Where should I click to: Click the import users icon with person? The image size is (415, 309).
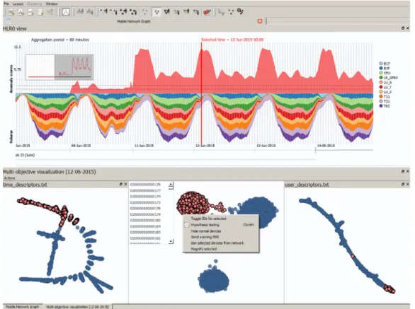[x=21, y=12]
